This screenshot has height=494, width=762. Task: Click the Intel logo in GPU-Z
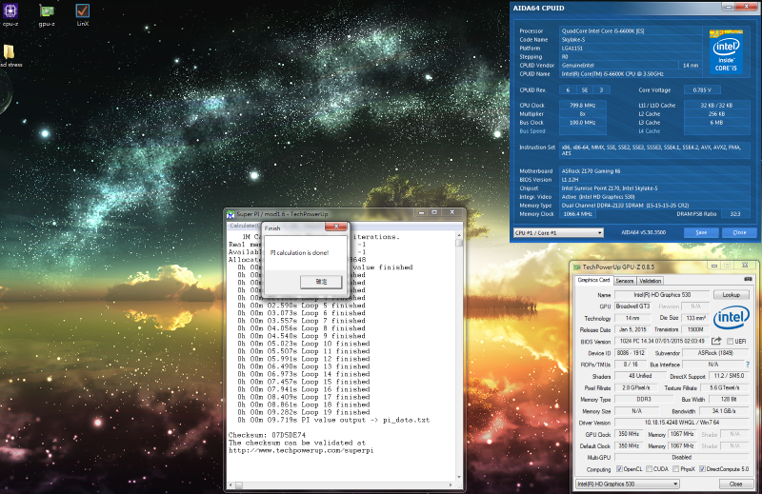click(x=732, y=318)
